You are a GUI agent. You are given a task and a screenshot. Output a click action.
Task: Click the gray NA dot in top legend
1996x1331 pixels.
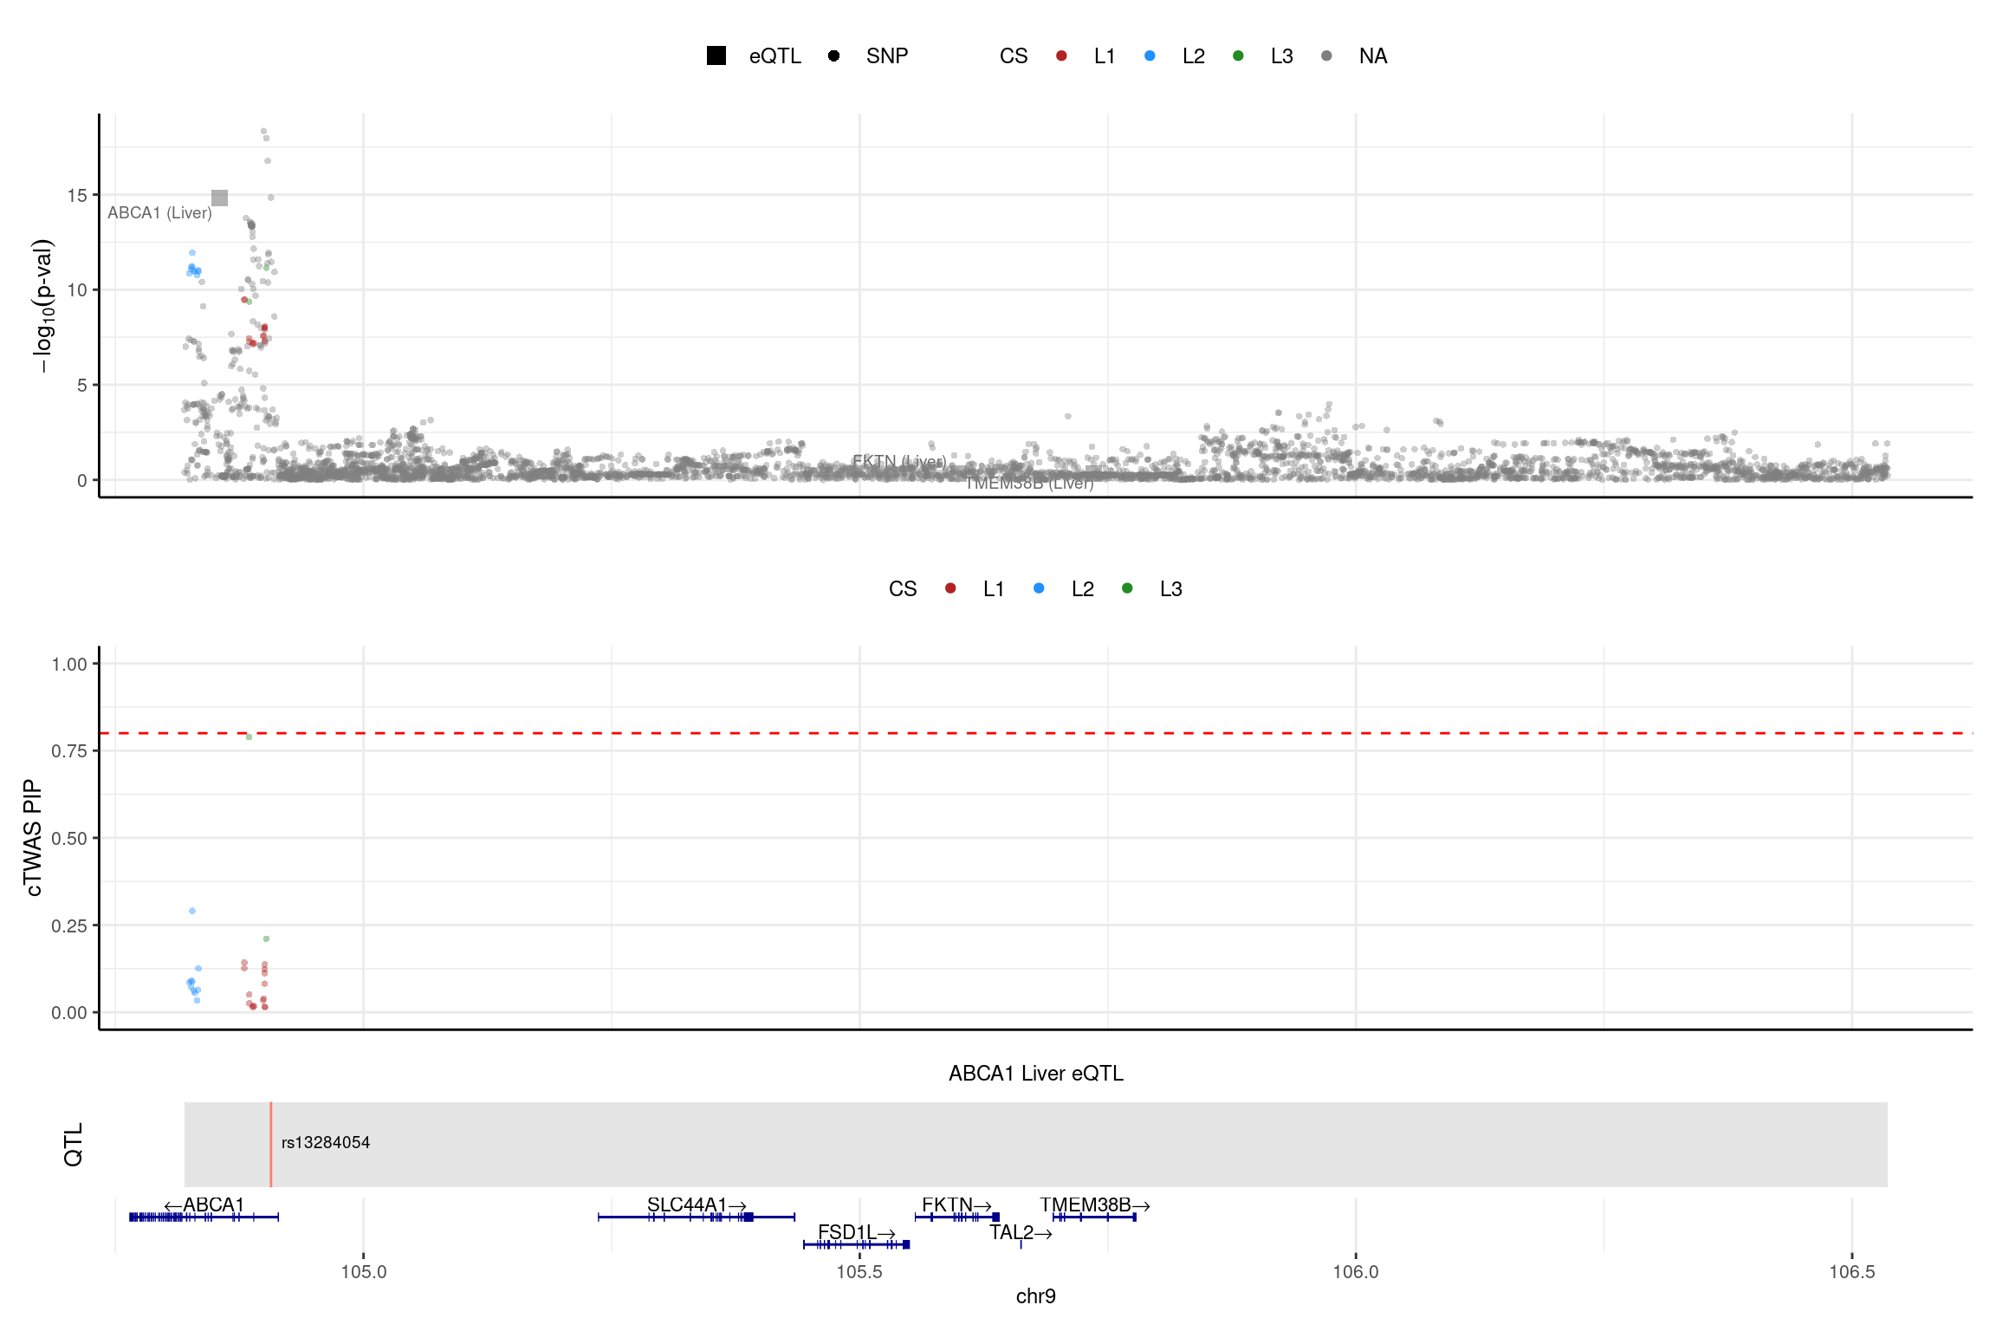point(1326,55)
